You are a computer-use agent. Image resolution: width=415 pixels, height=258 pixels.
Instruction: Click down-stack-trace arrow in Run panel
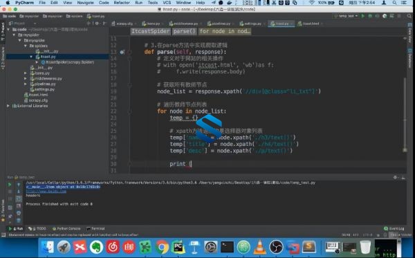pyautogui.click(x=19, y=192)
